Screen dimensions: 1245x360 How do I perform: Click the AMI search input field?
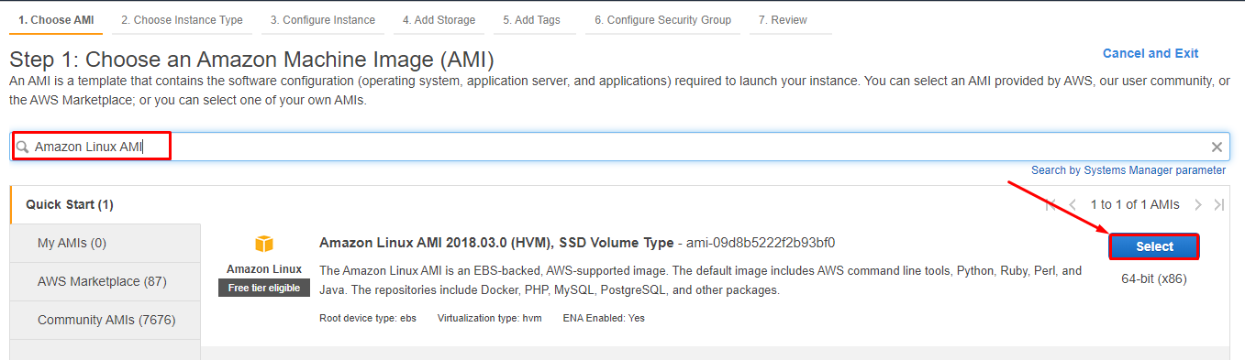(x=619, y=147)
